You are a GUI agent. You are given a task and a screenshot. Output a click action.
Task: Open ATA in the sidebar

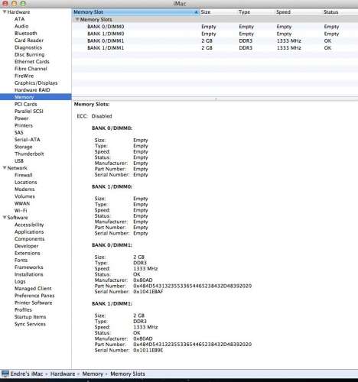(x=19, y=19)
